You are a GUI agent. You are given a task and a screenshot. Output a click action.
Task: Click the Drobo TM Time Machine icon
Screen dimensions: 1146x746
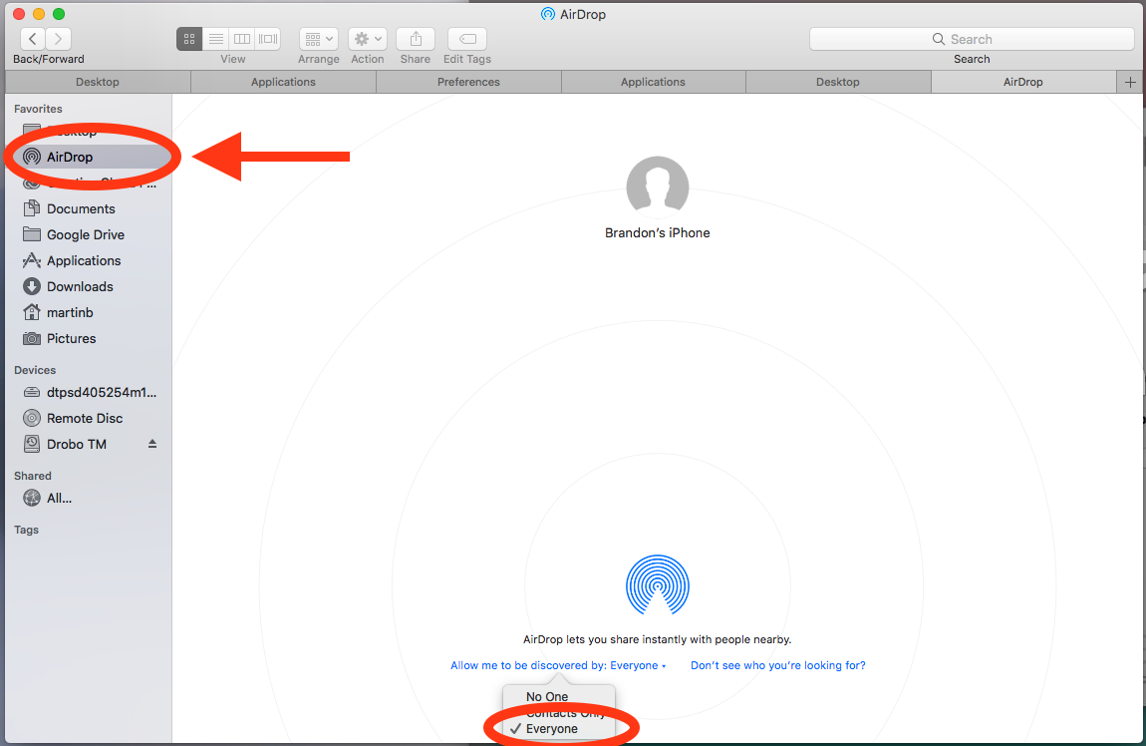point(32,444)
